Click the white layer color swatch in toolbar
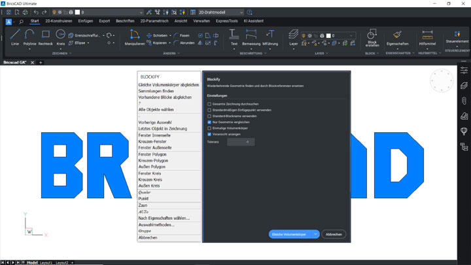 pyautogui.click(x=77, y=12)
